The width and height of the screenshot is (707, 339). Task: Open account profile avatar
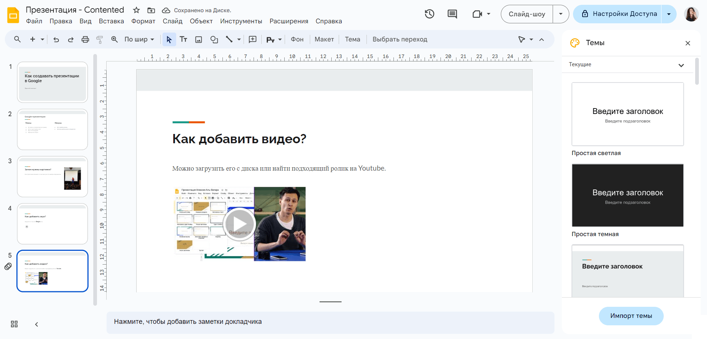coord(691,14)
